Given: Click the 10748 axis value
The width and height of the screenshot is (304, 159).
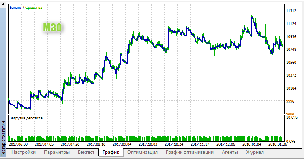Looking at the screenshot, I should pyautogui.click(x=291, y=49).
